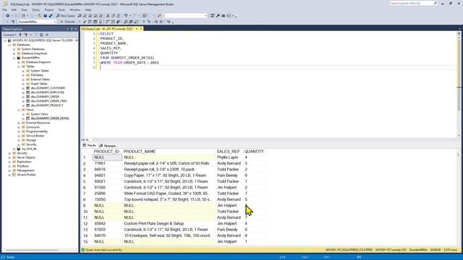463x260 pixels.
Task: Click the Save icon in the toolbar
Action: (x=45, y=16)
